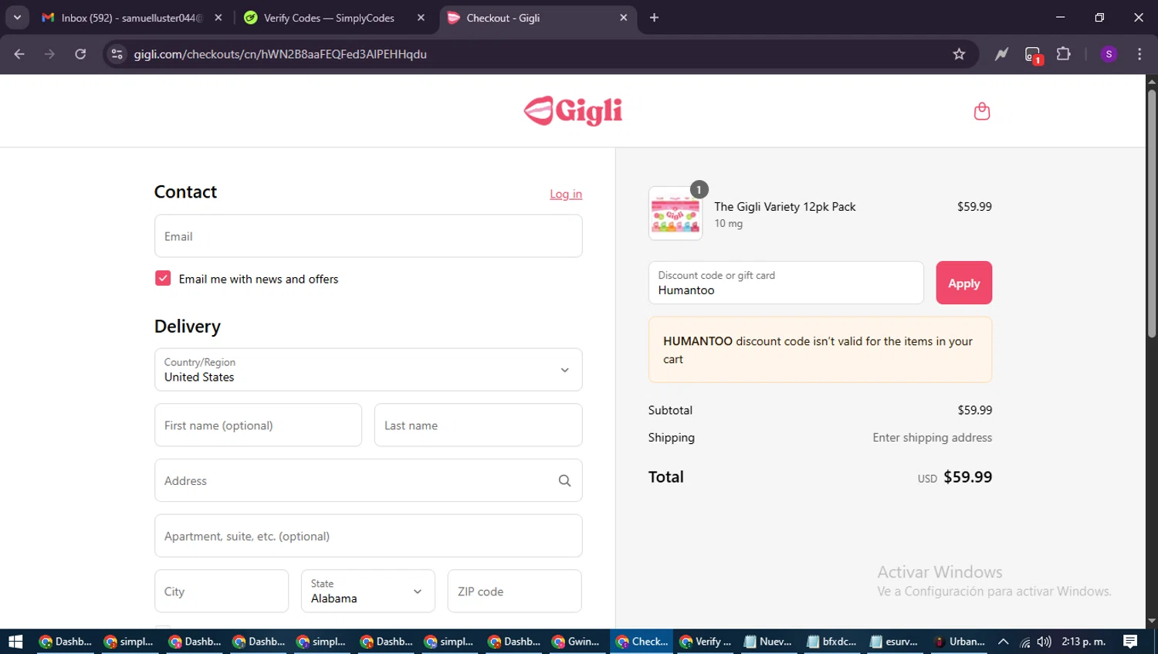Click the Enter shipping address text
This screenshot has height=654, width=1158.
(932, 438)
